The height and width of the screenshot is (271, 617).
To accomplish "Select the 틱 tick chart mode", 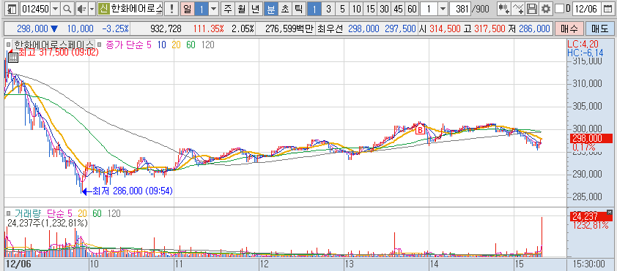I will (x=298, y=9).
